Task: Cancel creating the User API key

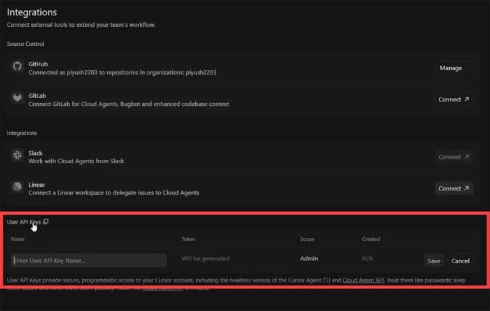Action: [x=460, y=261]
